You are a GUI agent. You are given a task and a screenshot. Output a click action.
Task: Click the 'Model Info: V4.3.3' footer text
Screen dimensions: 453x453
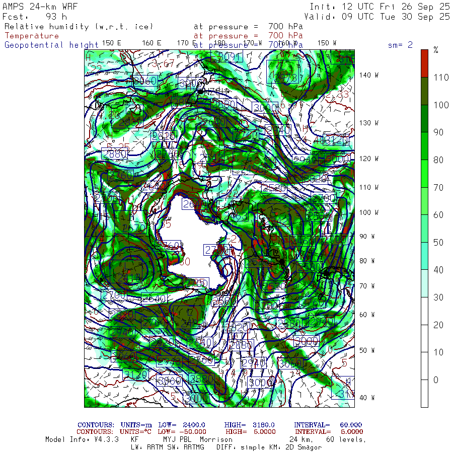(x=82, y=439)
